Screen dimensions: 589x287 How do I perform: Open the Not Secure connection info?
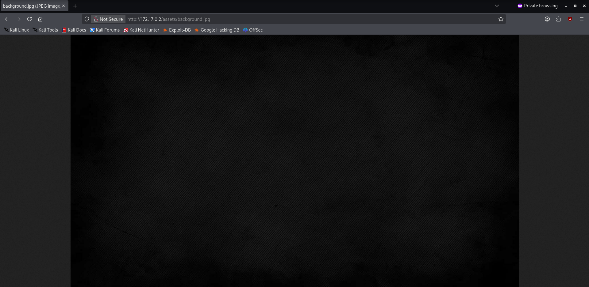pos(108,19)
